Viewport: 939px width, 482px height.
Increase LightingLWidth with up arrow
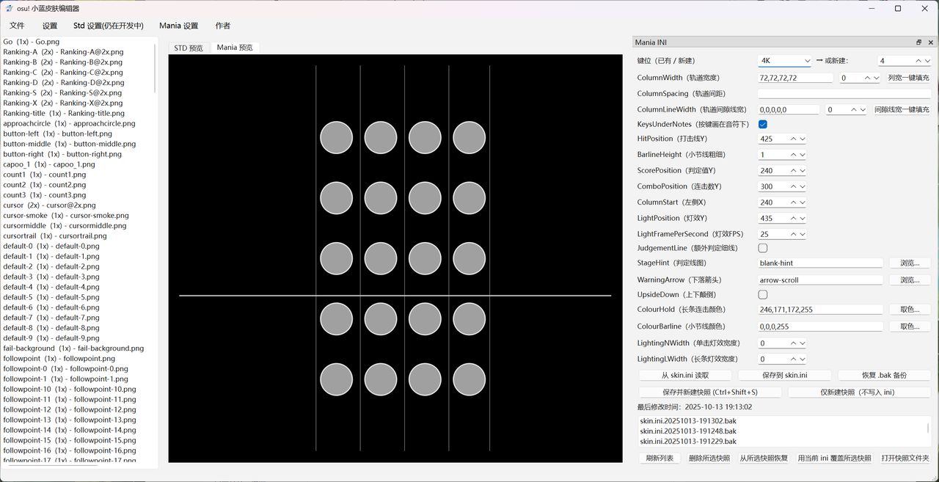point(794,359)
